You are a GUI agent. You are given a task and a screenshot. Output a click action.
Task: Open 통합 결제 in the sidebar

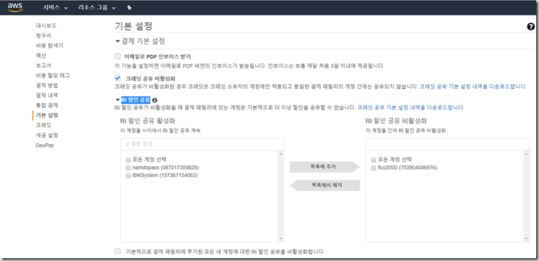(x=46, y=105)
